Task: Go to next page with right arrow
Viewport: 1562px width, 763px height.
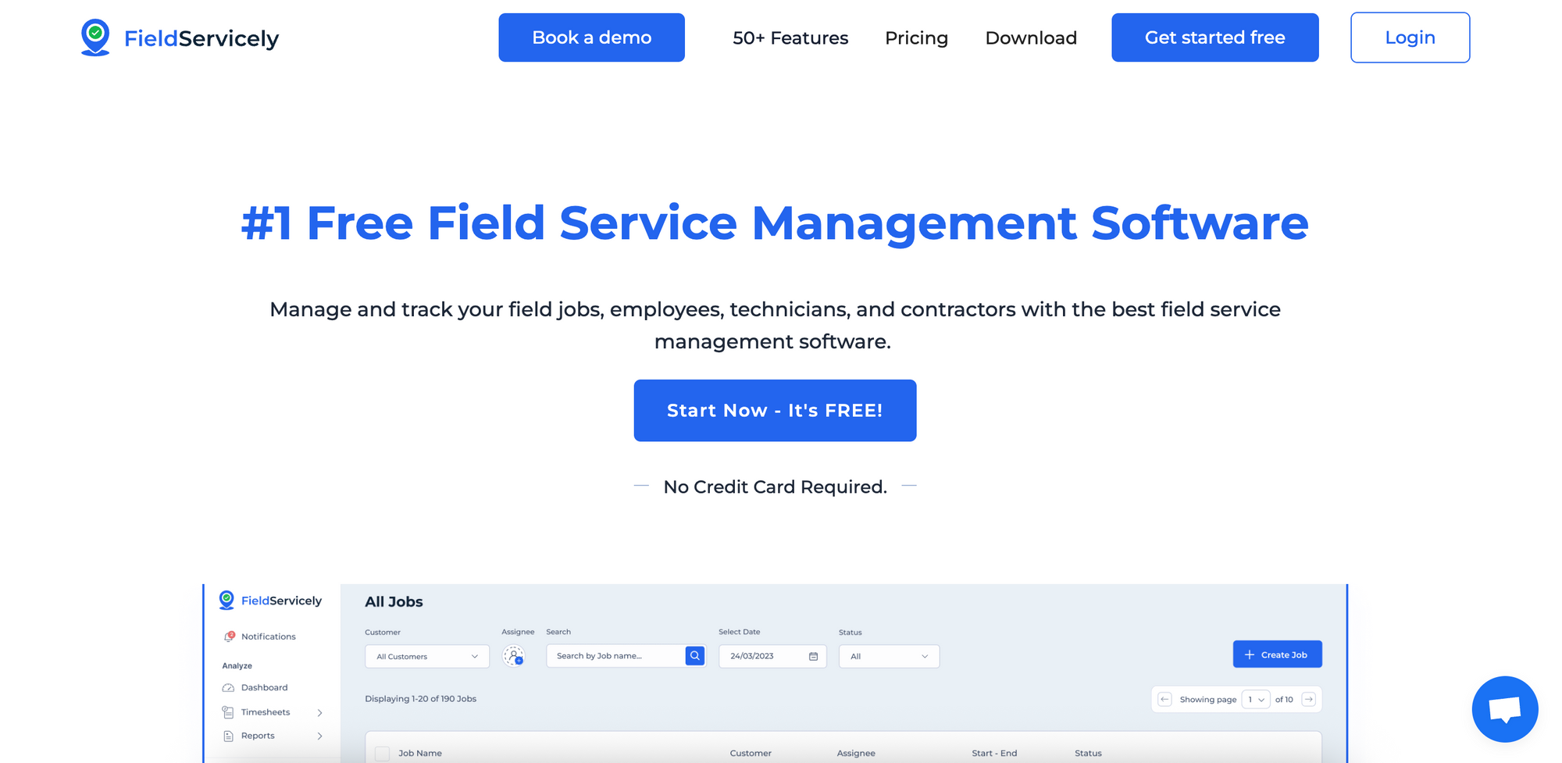Action: (x=1309, y=700)
